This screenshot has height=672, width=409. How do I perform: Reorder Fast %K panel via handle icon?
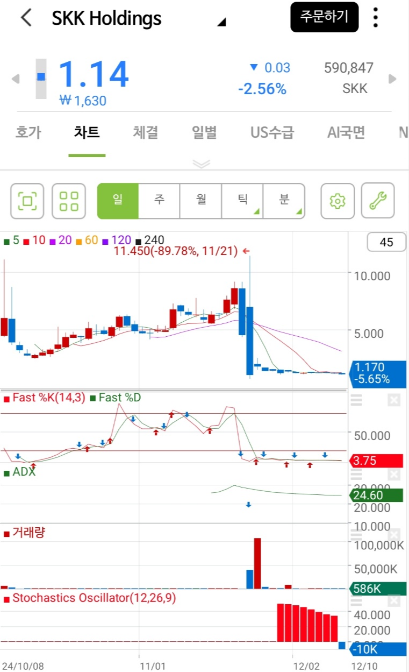click(356, 400)
